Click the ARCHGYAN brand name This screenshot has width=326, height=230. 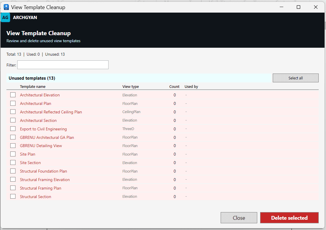(25, 18)
